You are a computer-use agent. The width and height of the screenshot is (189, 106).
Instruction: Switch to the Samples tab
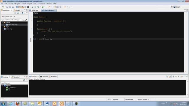15,77
